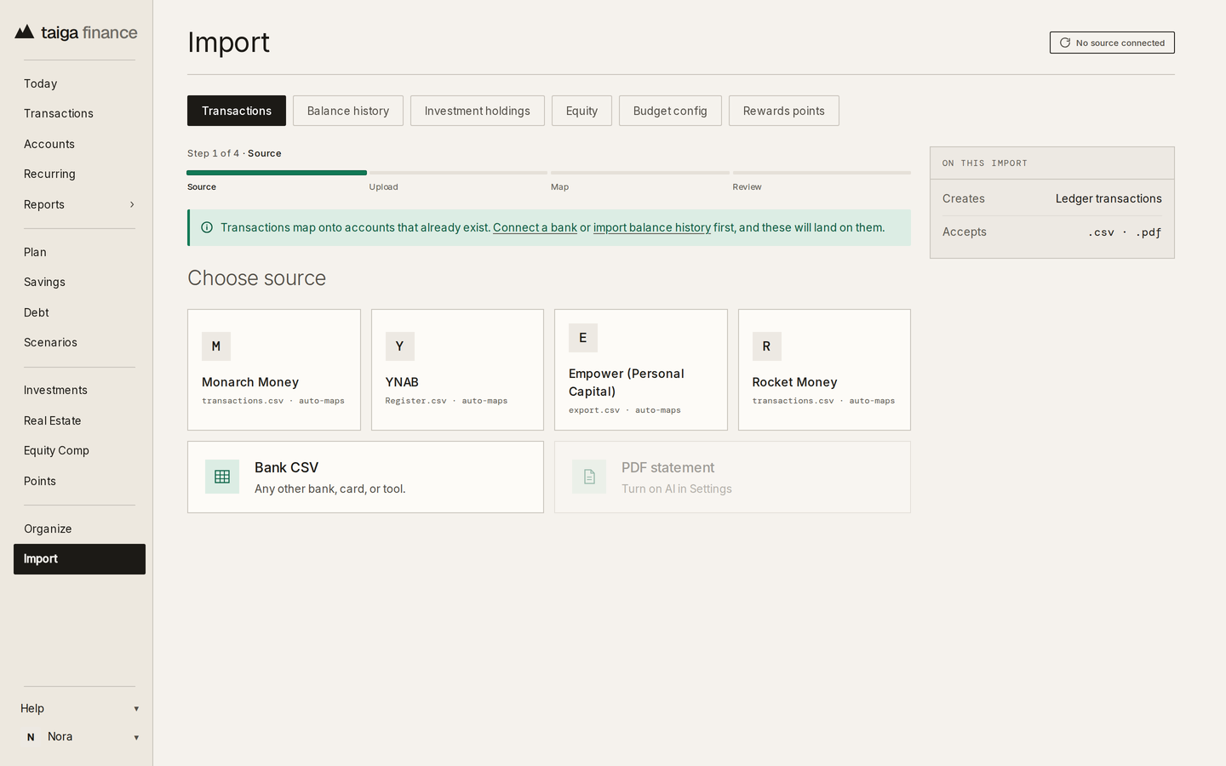Select the Monarch Money M badge
The height and width of the screenshot is (766, 1226).
click(x=216, y=346)
